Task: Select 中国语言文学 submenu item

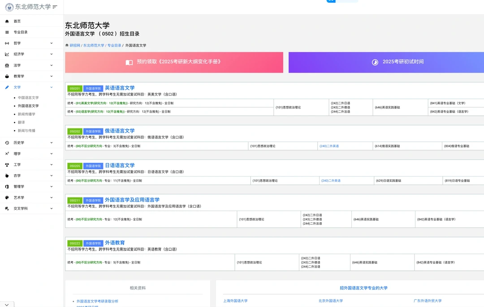Action: 28,97
